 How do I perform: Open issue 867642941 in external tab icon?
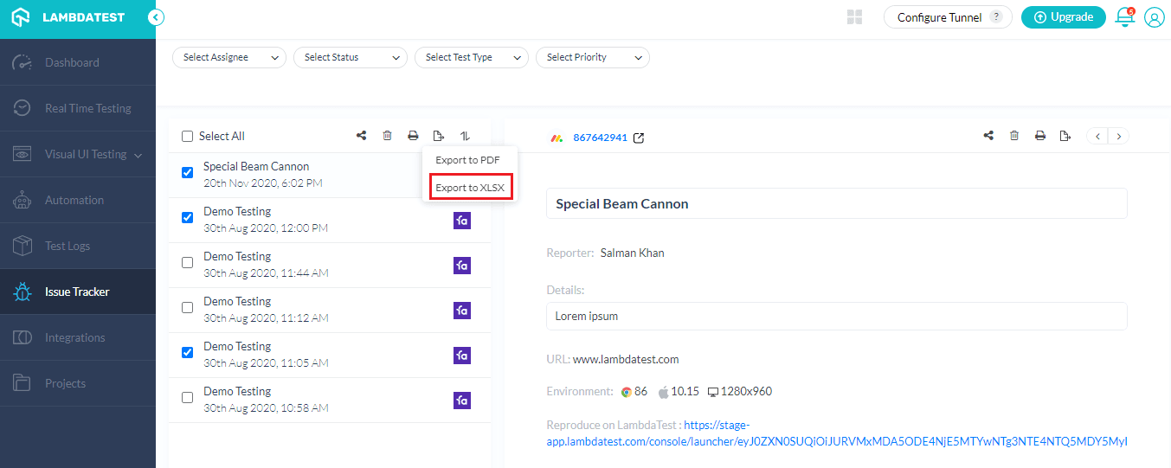coord(639,138)
